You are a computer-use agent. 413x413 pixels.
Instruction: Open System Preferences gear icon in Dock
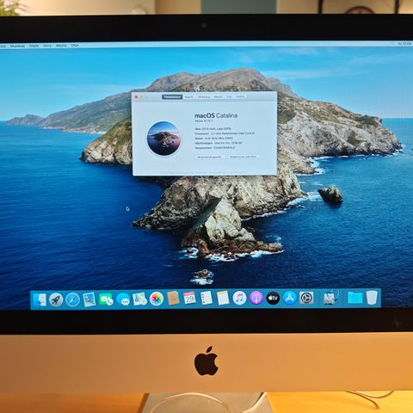(306, 298)
